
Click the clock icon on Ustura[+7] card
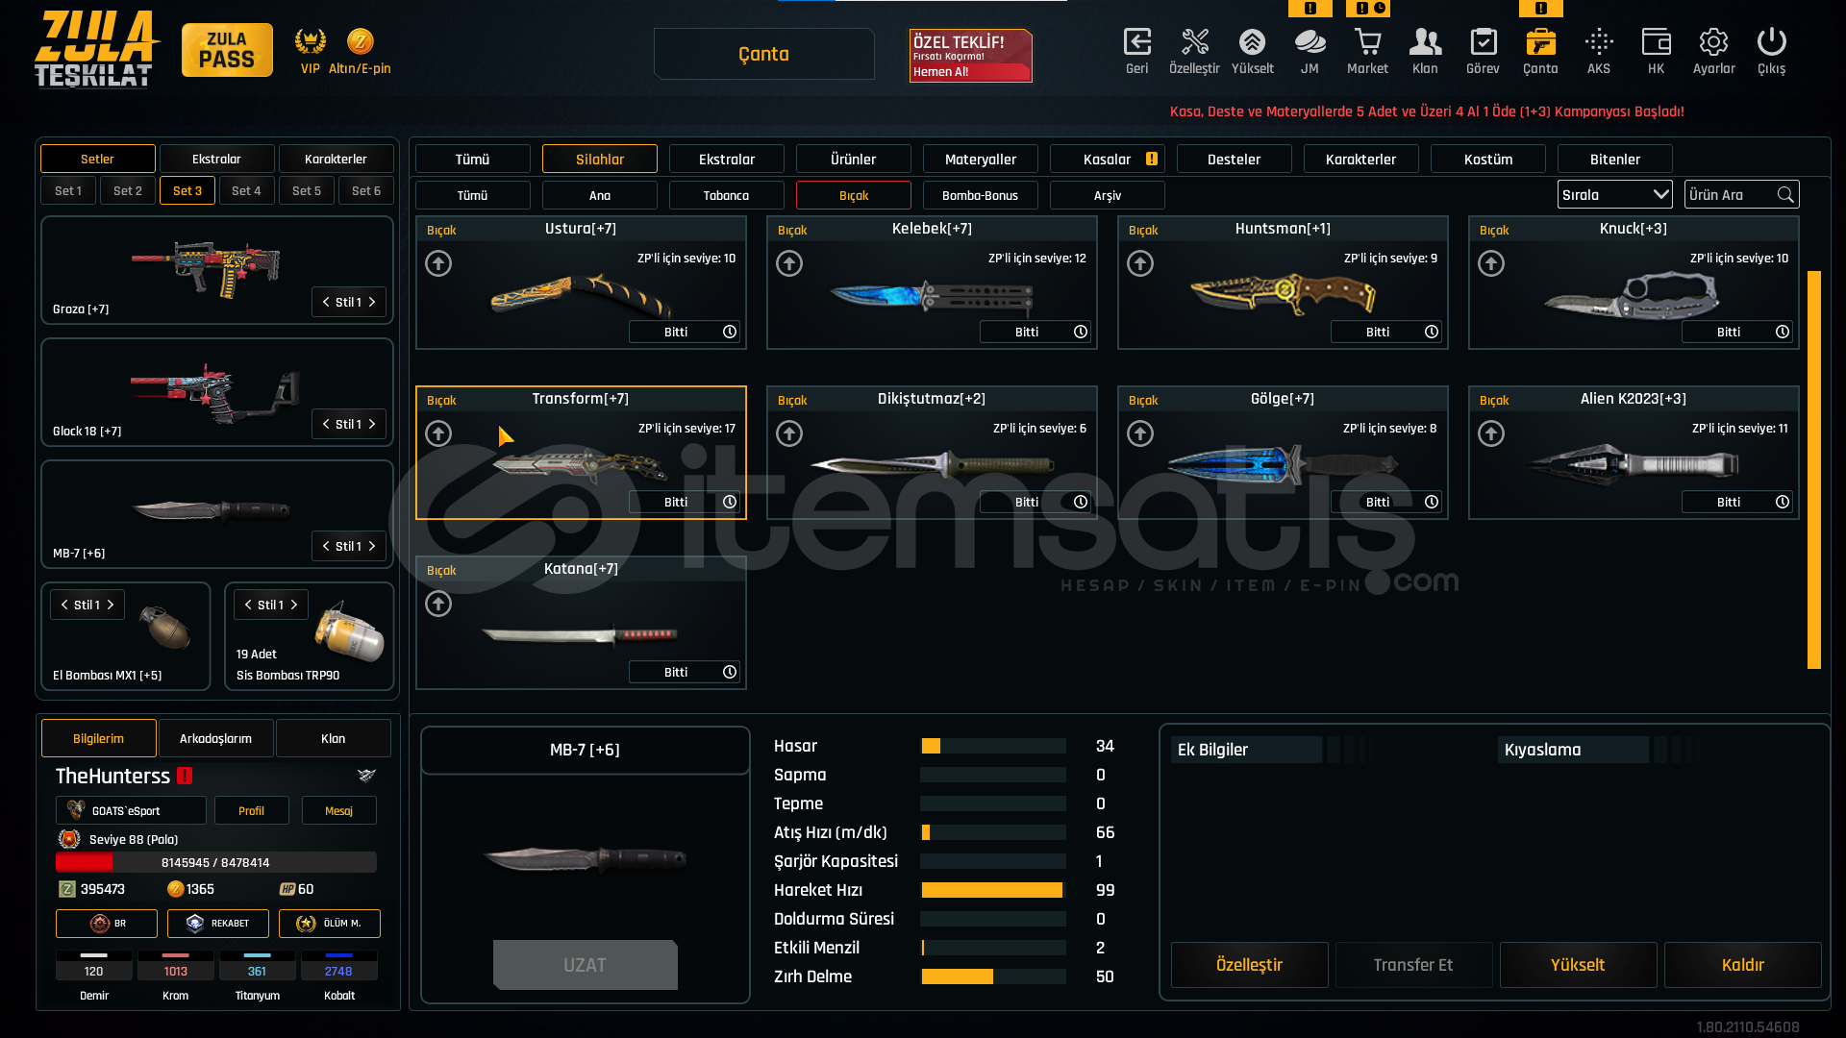click(730, 332)
